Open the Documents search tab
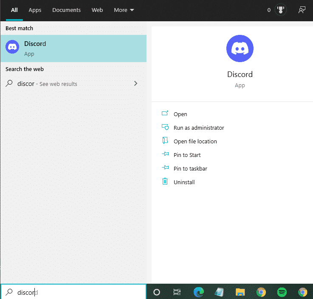The width and height of the screenshot is (313, 299). pyautogui.click(x=67, y=10)
